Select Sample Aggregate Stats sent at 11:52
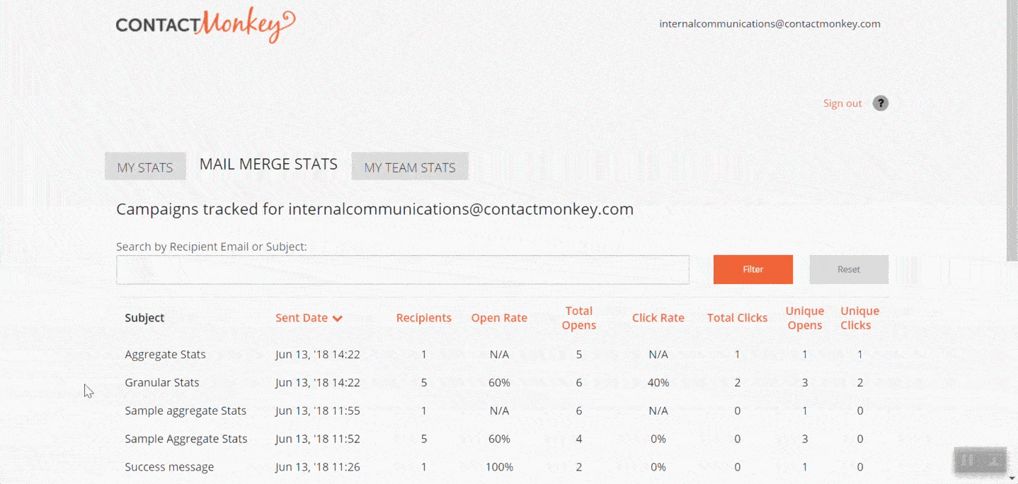The image size is (1018, 484). pyautogui.click(x=186, y=439)
